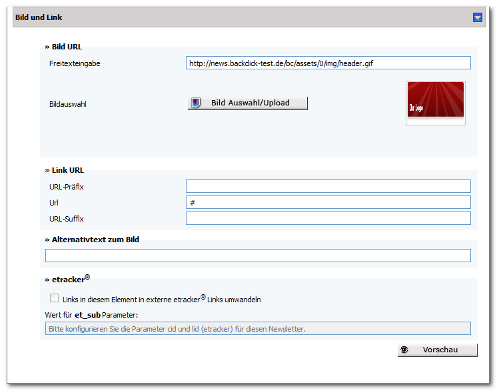Collapse the Bild und Link panel arrow
Image resolution: width=497 pixels, height=391 pixels.
coord(478,17)
